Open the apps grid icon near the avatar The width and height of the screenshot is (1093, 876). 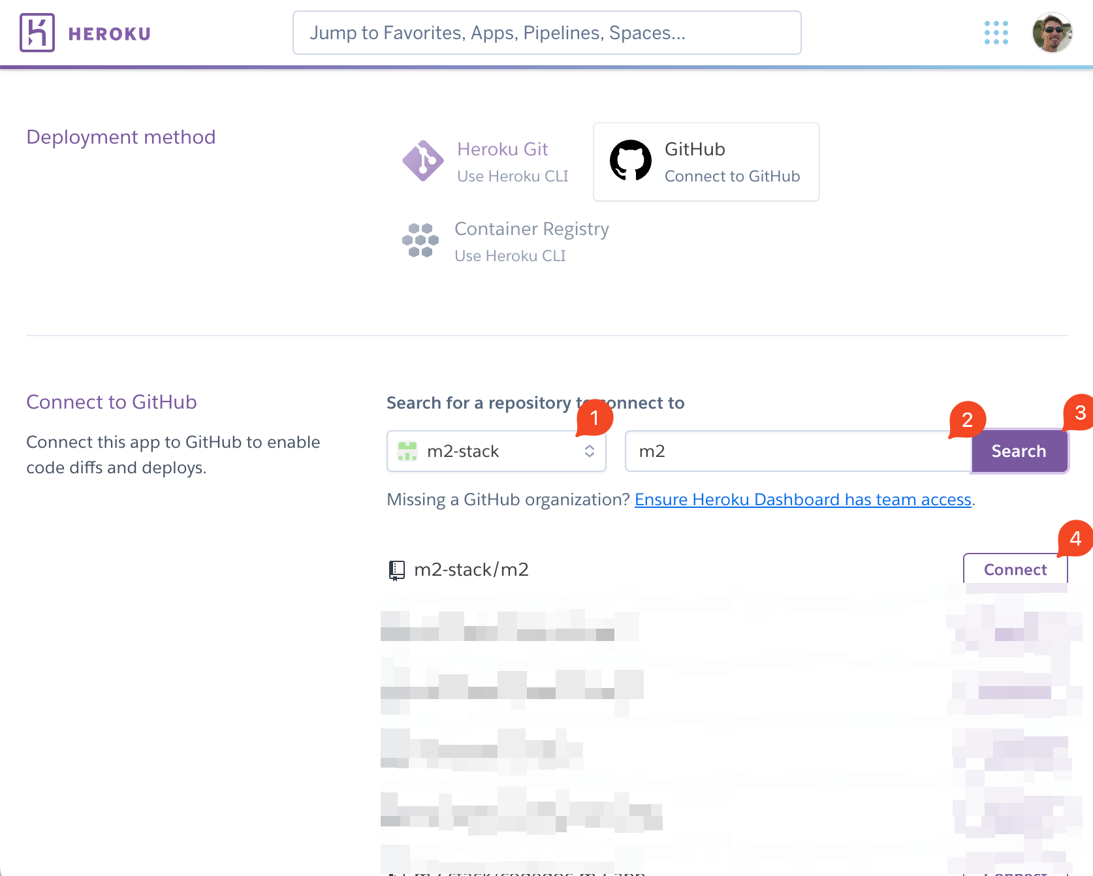coord(995,32)
